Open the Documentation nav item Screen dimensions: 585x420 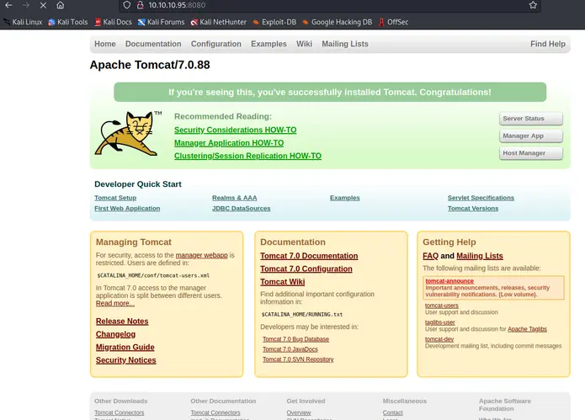coord(153,44)
